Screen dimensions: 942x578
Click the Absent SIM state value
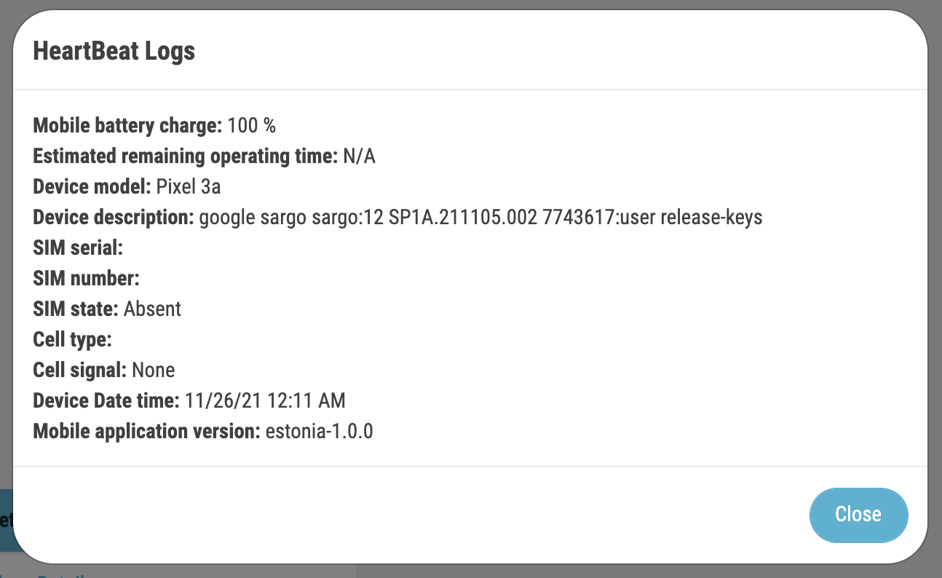(152, 309)
